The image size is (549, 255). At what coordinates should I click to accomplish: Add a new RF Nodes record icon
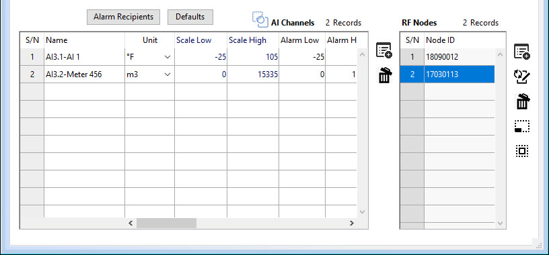point(521,52)
